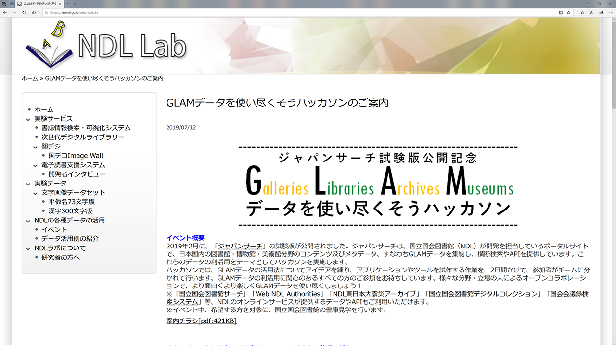Follow the 国立国会図書館サーチ hyperlink
The height and width of the screenshot is (346, 616).
click(211, 294)
